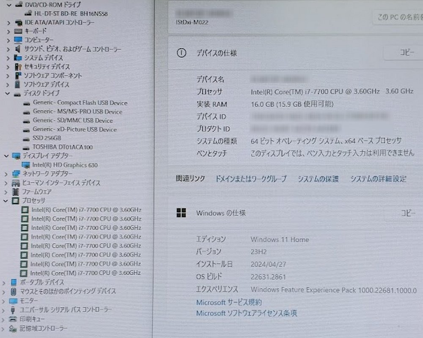Click the ファームウェア chip icon
Image resolution: width=423 pixels, height=338 pixels.
click(x=15, y=192)
